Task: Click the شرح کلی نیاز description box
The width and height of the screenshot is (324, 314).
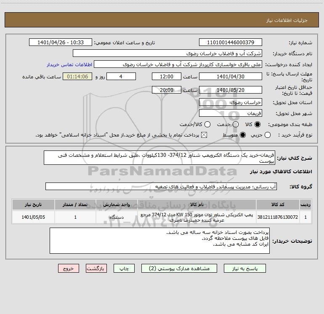Action: (x=159, y=158)
